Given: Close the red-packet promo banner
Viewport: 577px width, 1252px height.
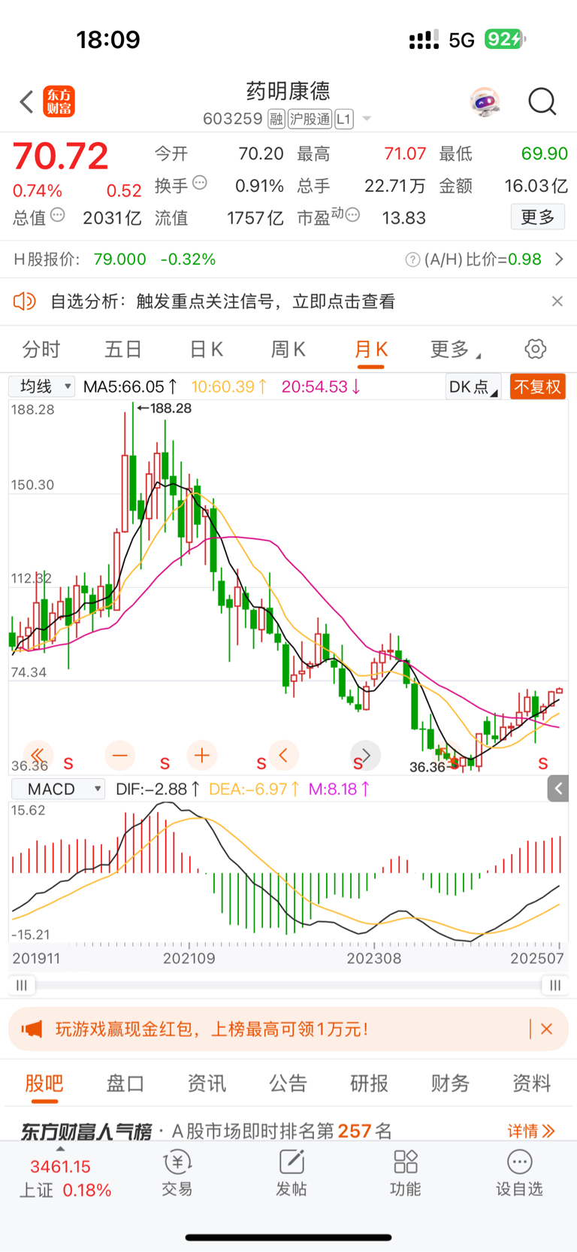Looking at the screenshot, I should 547,1029.
